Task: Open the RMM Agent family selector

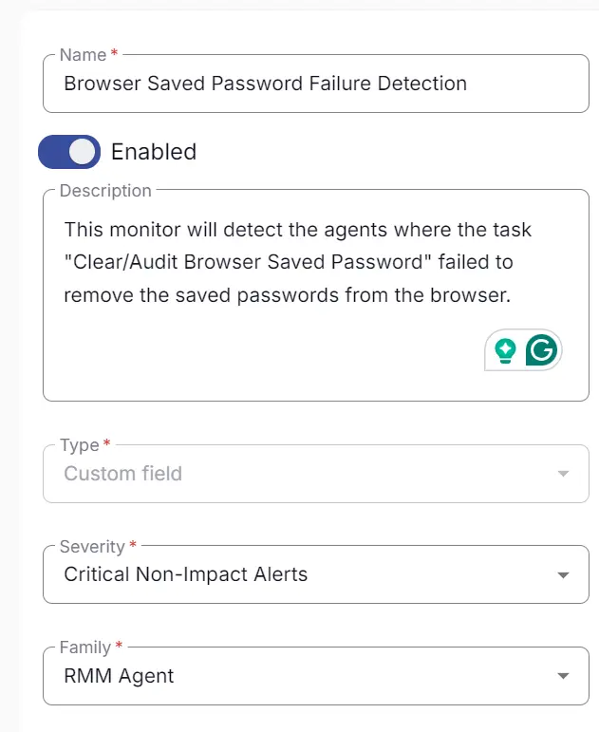Action: tap(315, 676)
